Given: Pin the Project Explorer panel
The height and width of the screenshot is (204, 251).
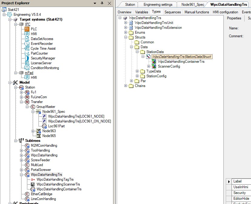Looking at the screenshot, I should (x=102, y=3).
